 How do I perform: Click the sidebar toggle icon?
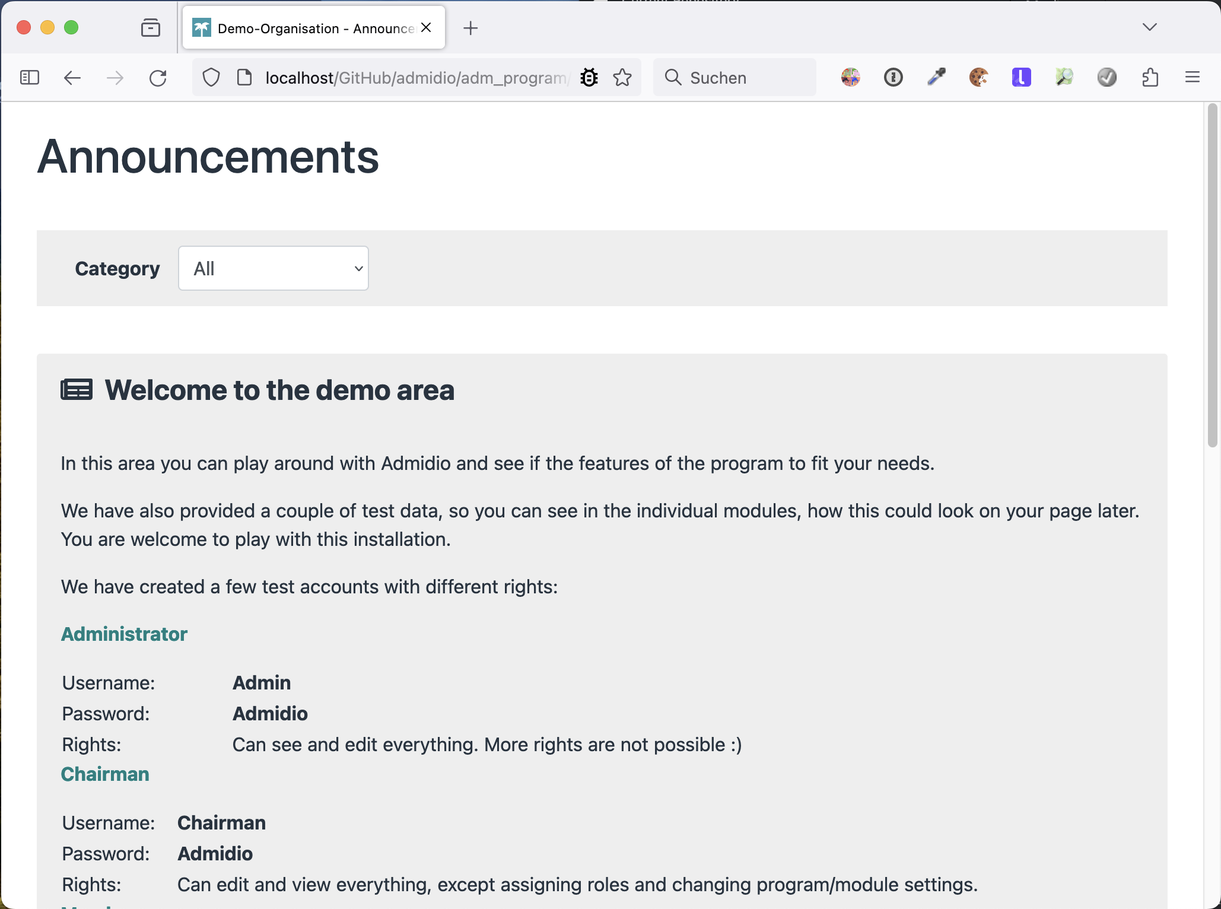(x=29, y=78)
